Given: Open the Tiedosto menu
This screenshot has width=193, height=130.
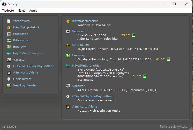Looking at the screenshot, I should (x=8, y=11).
